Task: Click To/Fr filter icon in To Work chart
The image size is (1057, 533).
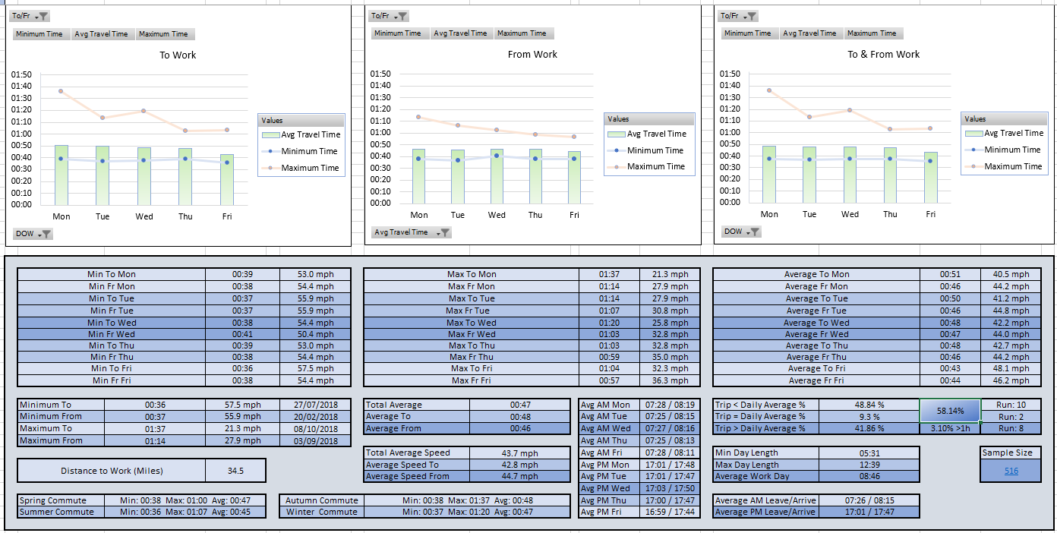Action: point(43,16)
